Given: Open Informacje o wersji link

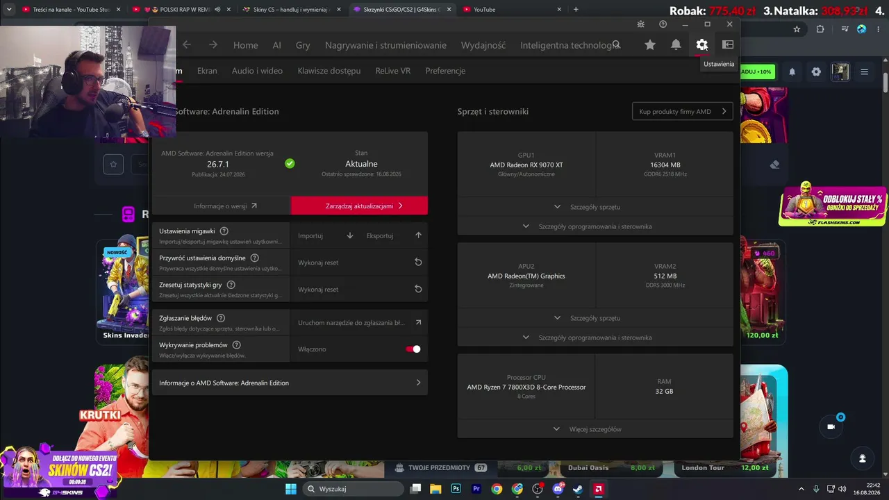Looking at the screenshot, I should point(221,206).
